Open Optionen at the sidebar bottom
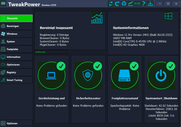 point(16,123)
